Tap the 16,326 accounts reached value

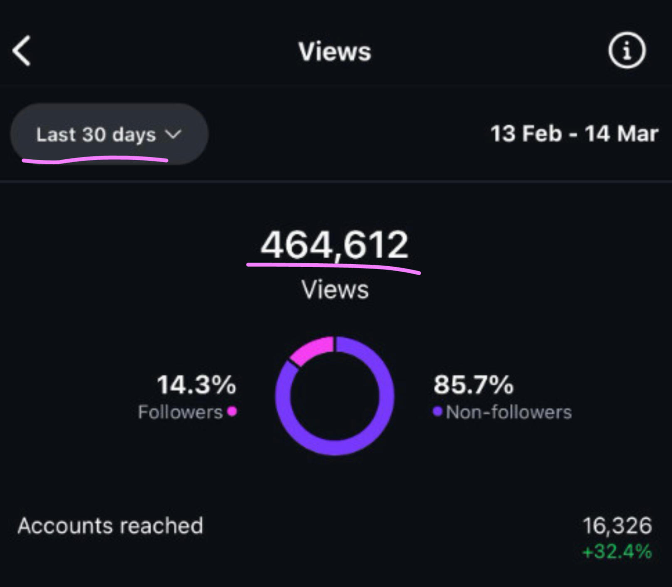[x=617, y=525]
